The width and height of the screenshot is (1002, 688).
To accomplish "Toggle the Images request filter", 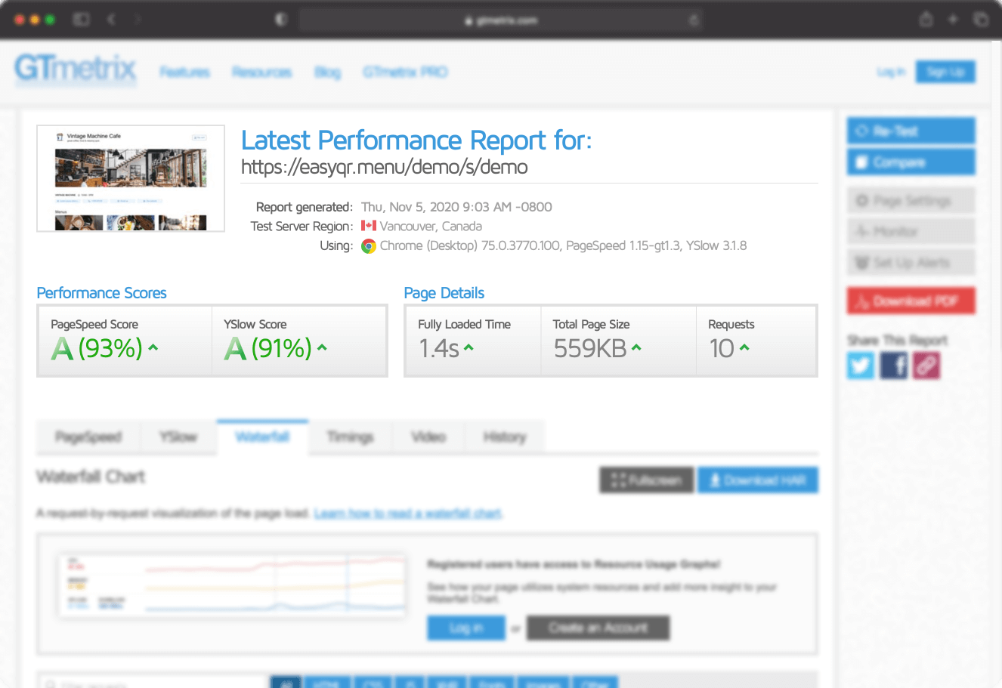I will 543,683.
